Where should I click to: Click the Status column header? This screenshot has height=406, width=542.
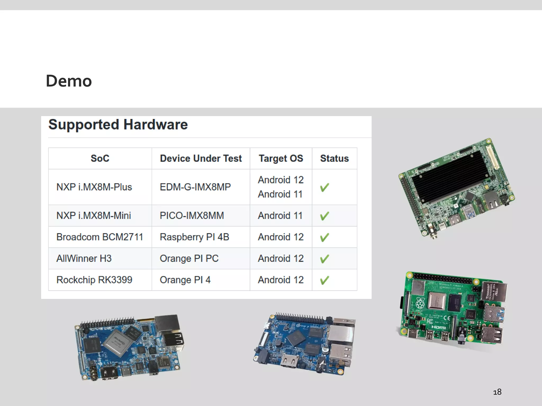[334, 158]
